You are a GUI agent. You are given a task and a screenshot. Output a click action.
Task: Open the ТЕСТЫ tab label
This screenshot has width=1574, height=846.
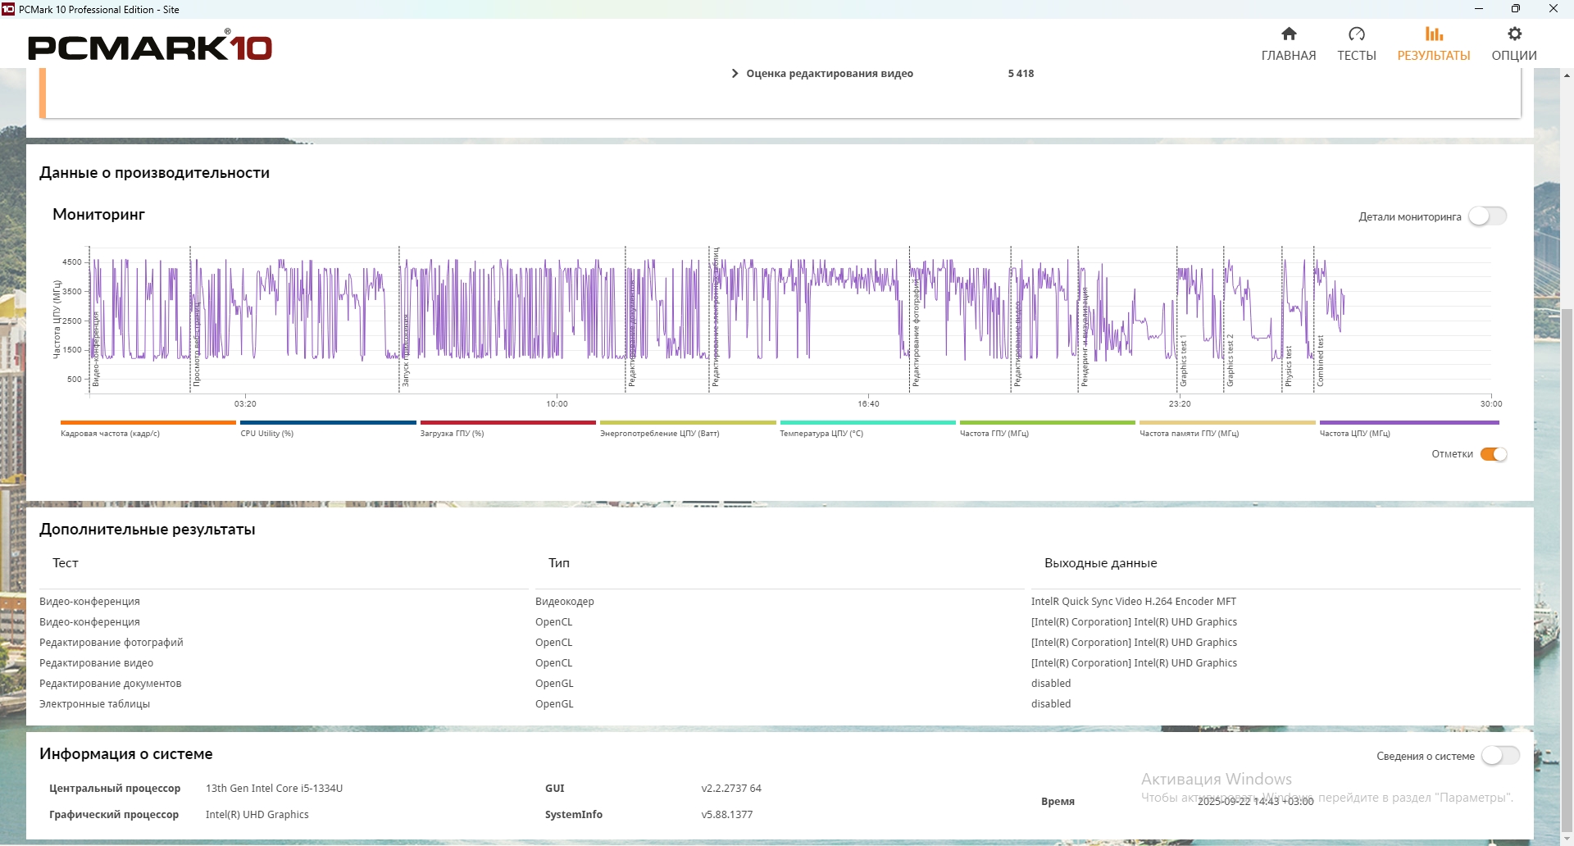(x=1357, y=56)
